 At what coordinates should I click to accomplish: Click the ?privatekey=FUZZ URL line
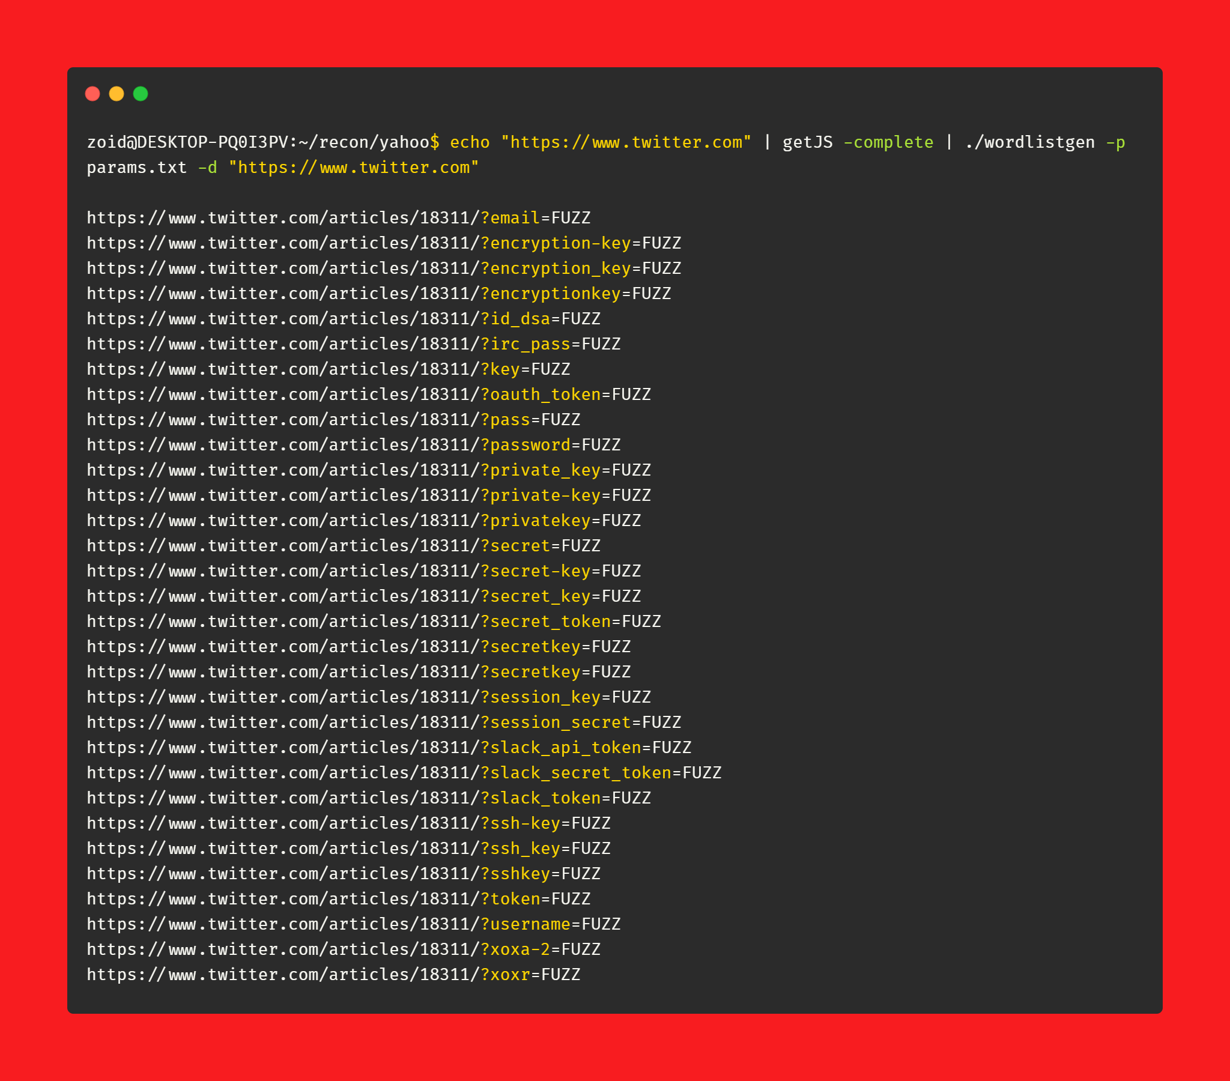(x=364, y=521)
